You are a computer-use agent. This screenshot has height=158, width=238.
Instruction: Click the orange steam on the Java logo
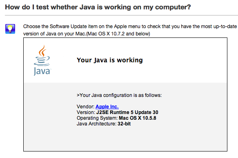coord(42,51)
